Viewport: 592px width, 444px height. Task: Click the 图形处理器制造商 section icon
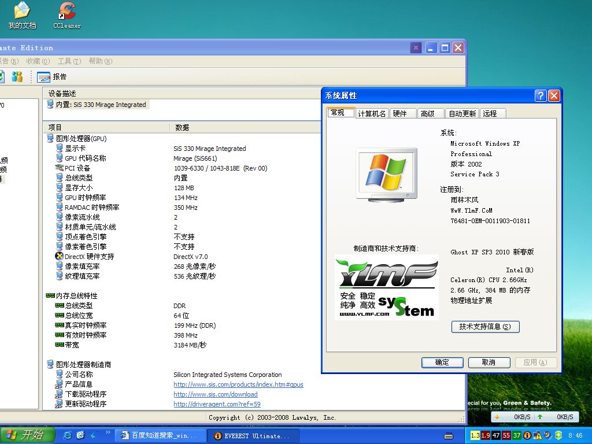50,364
